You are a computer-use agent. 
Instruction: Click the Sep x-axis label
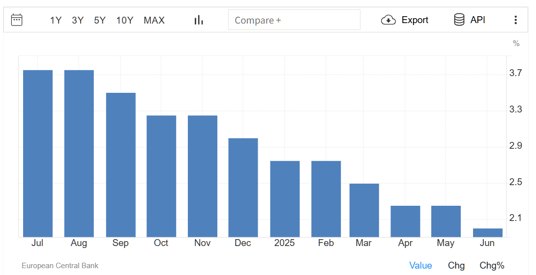[x=120, y=243]
